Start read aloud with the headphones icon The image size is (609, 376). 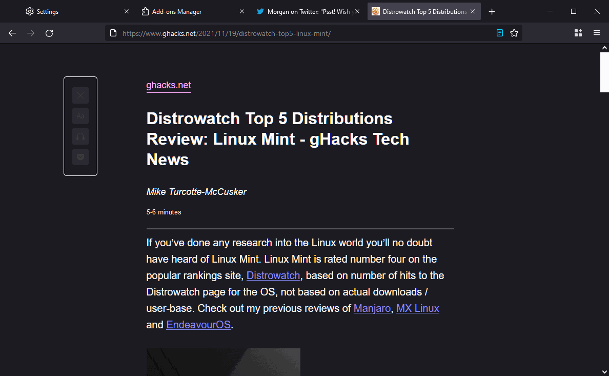point(80,136)
